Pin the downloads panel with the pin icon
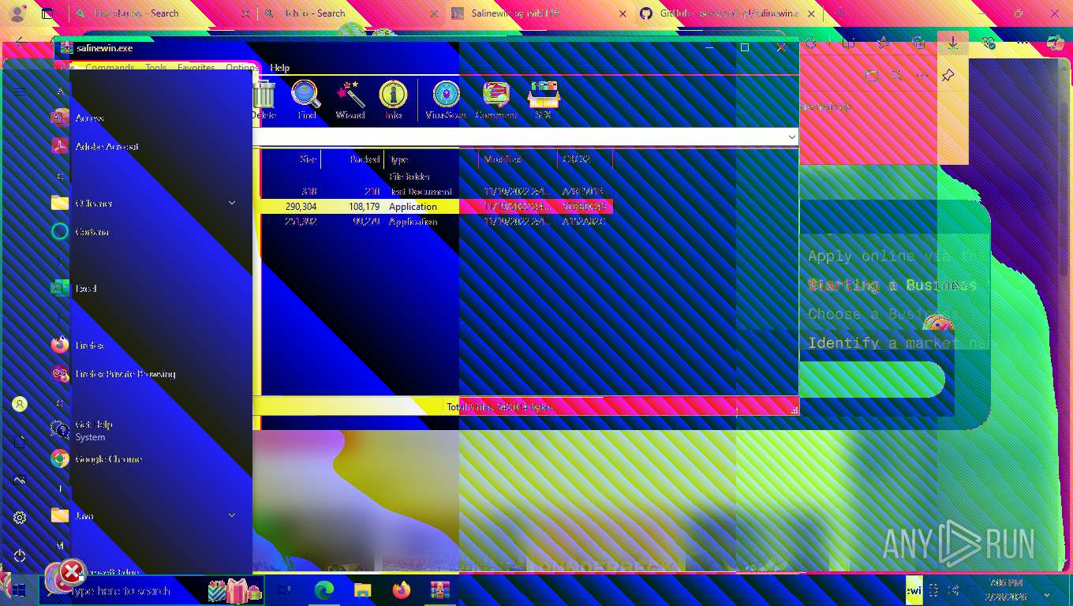The height and width of the screenshot is (606, 1073). 948,76
